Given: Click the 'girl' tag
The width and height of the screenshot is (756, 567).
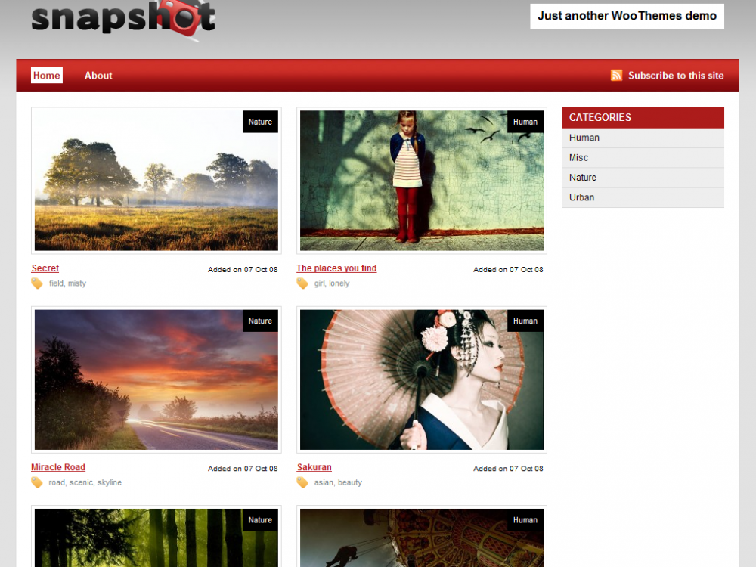Looking at the screenshot, I should 319,283.
